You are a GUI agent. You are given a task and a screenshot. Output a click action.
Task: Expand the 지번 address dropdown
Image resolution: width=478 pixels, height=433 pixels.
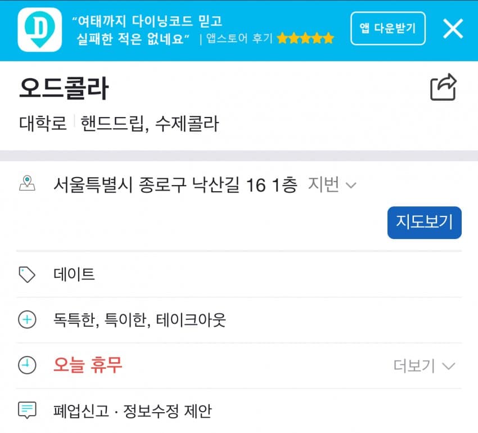click(x=332, y=185)
